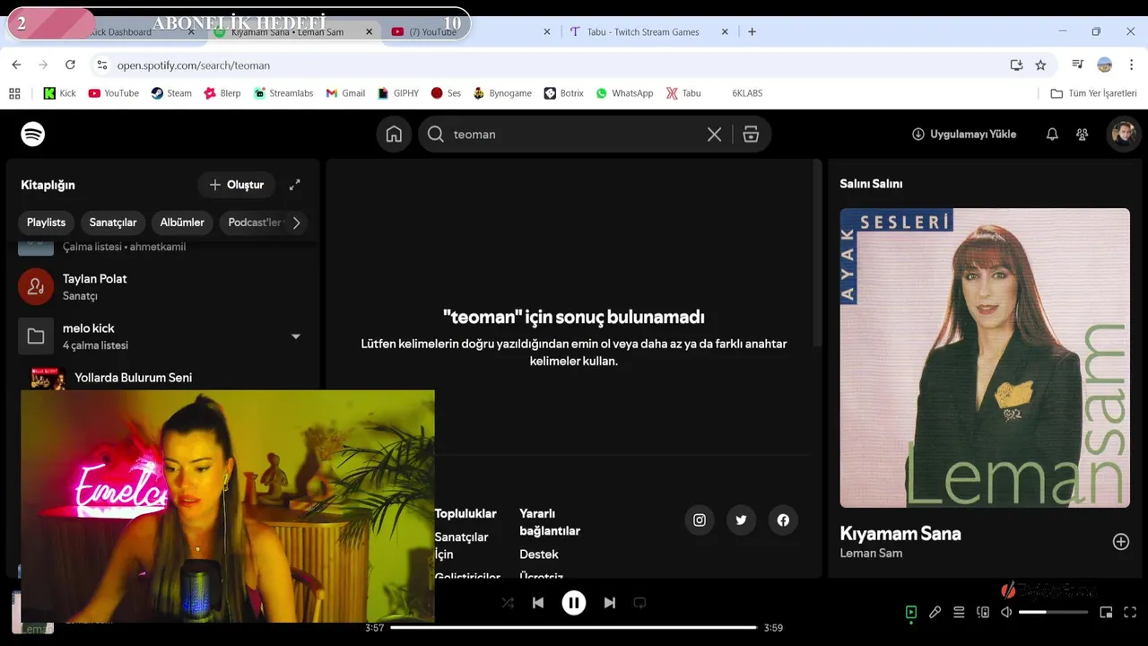Open the Spotify home page icon
Viewport: 1148px width, 646px height.
394,135
